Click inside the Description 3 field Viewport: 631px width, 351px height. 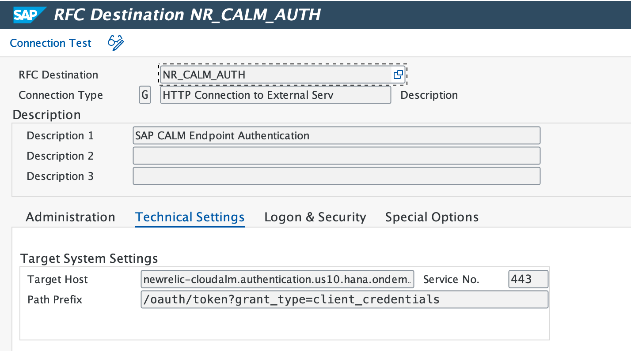coord(336,176)
